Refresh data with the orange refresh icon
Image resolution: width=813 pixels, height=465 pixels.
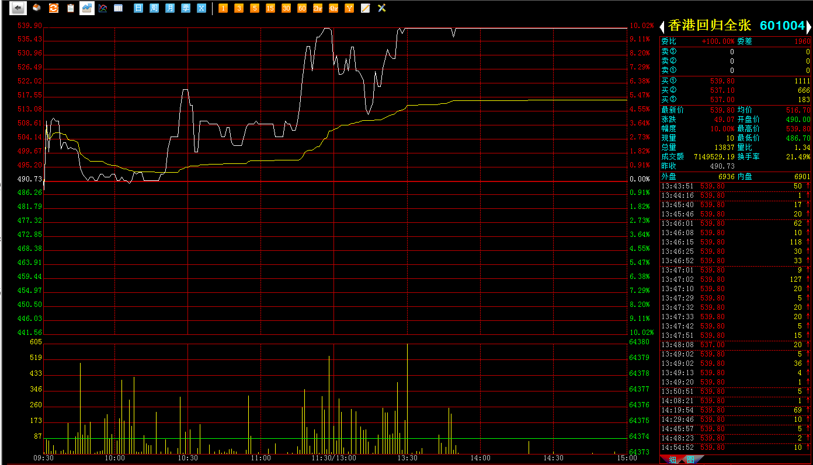tap(54, 8)
